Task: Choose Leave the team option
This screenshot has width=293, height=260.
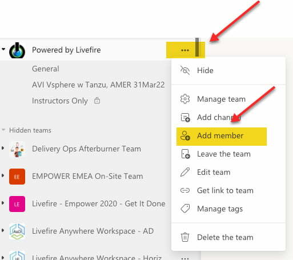Action: (x=228, y=154)
